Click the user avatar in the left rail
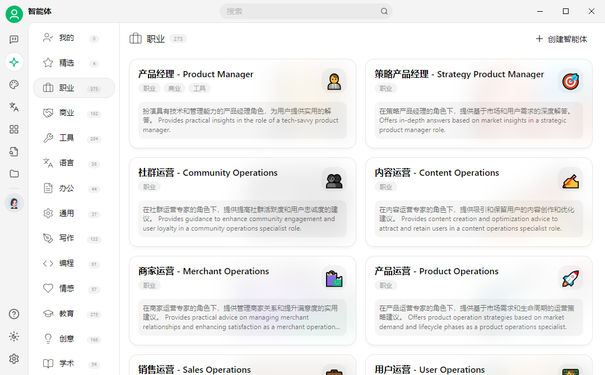The width and height of the screenshot is (605, 375). click(14, 203)
